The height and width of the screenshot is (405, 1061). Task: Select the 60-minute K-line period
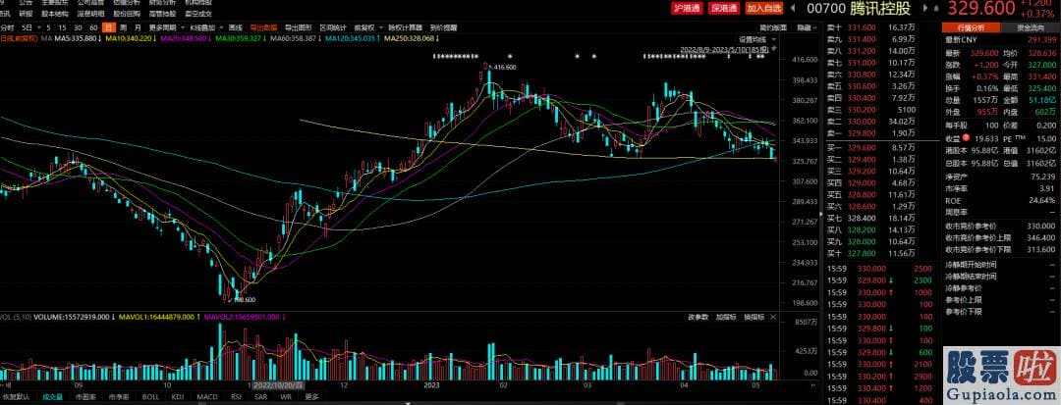pos(93,28)
